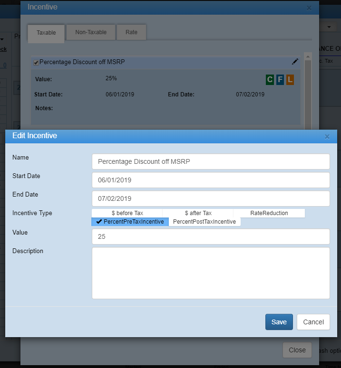
Task: Click the Start Date field
Action: (210, 180)
